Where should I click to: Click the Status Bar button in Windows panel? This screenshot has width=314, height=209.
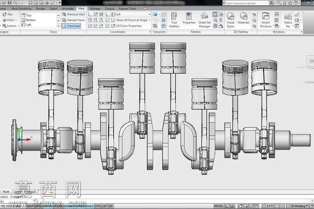(288, 20)
